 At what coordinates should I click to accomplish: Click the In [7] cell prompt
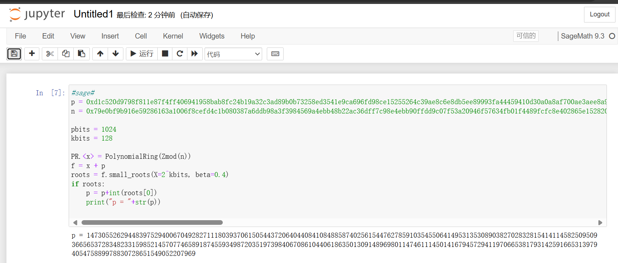(x=50, y=93)
